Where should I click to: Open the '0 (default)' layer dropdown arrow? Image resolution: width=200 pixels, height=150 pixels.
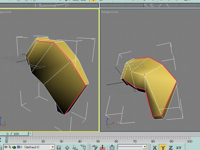(53, 147)
